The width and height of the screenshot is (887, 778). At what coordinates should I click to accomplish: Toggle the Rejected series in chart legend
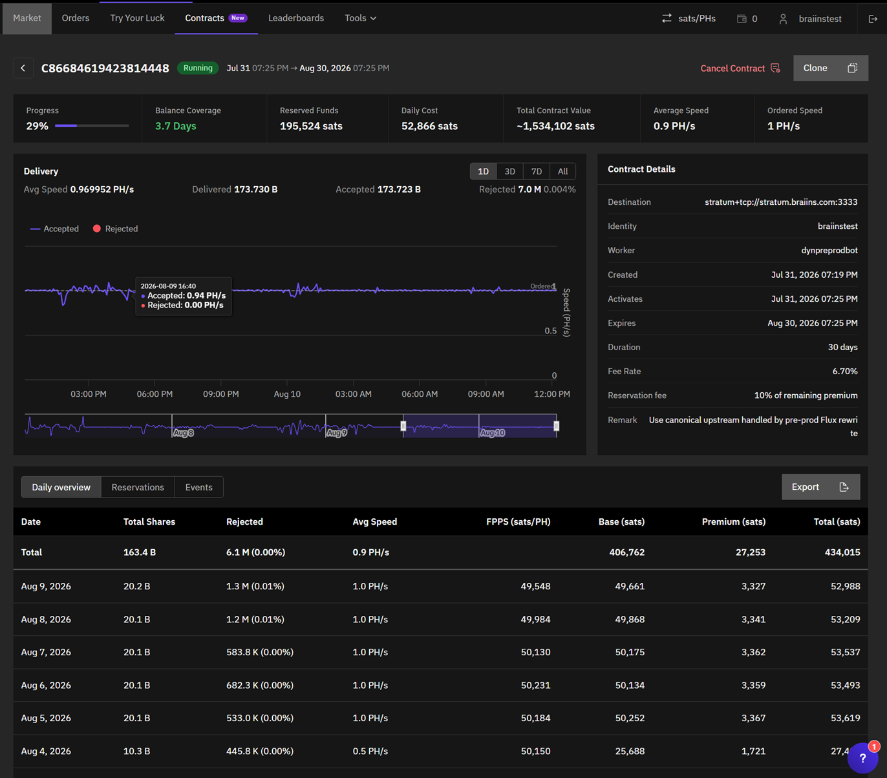(115, 229)
